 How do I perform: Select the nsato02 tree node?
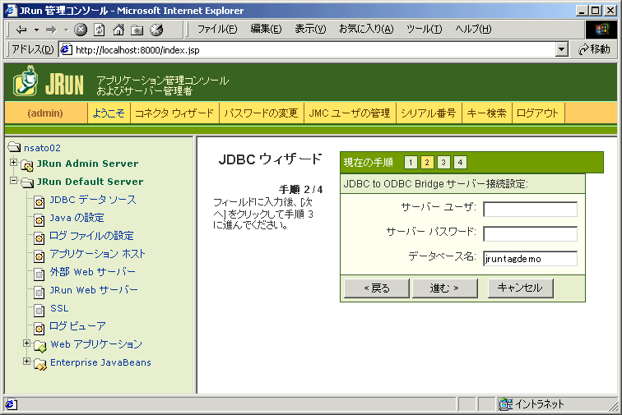click(x=42, y=148)
